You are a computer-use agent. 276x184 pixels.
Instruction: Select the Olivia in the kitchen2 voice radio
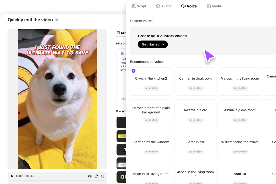pyautogui.click(x=134, y=71)
